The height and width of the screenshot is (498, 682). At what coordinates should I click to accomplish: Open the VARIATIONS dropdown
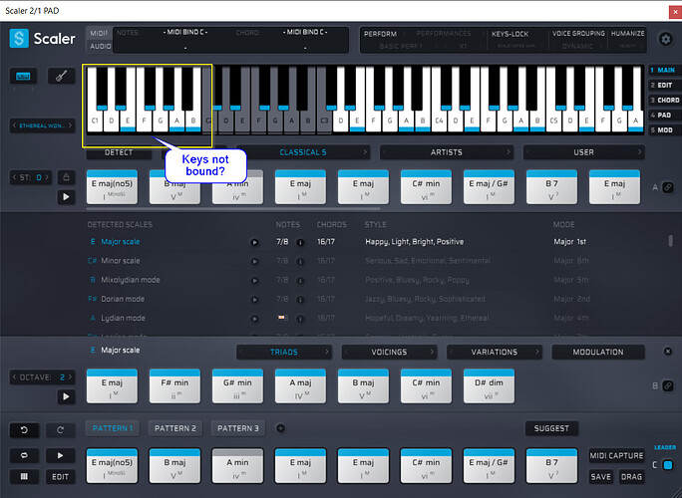tap(495, 352)
